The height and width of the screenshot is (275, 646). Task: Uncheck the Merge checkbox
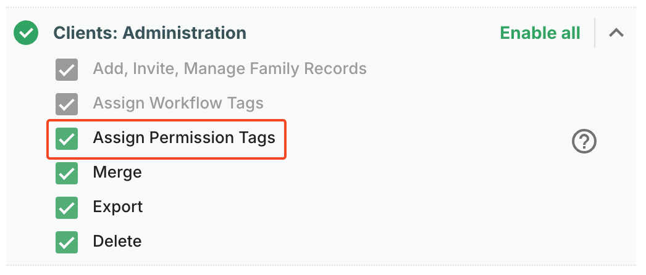click(x=67, y=173)
